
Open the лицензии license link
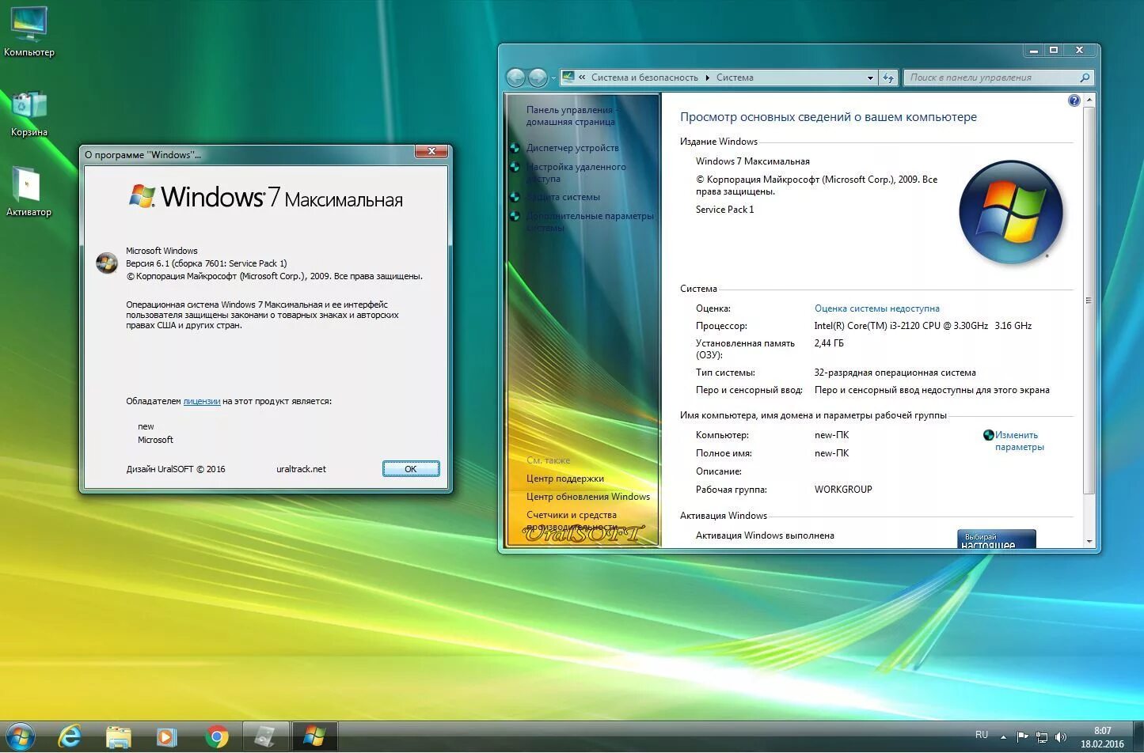pyautogui.click(x=202, y=401)
